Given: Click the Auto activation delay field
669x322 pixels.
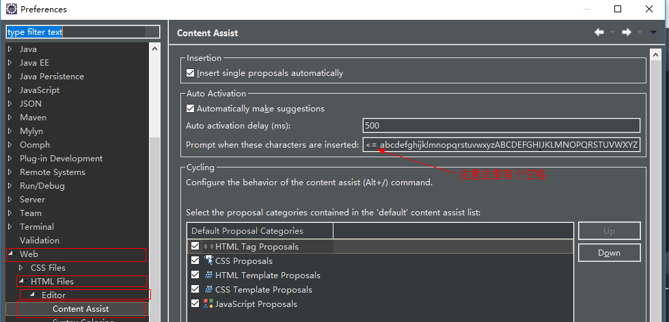Looking at the screenshot, I should [501, 126].
